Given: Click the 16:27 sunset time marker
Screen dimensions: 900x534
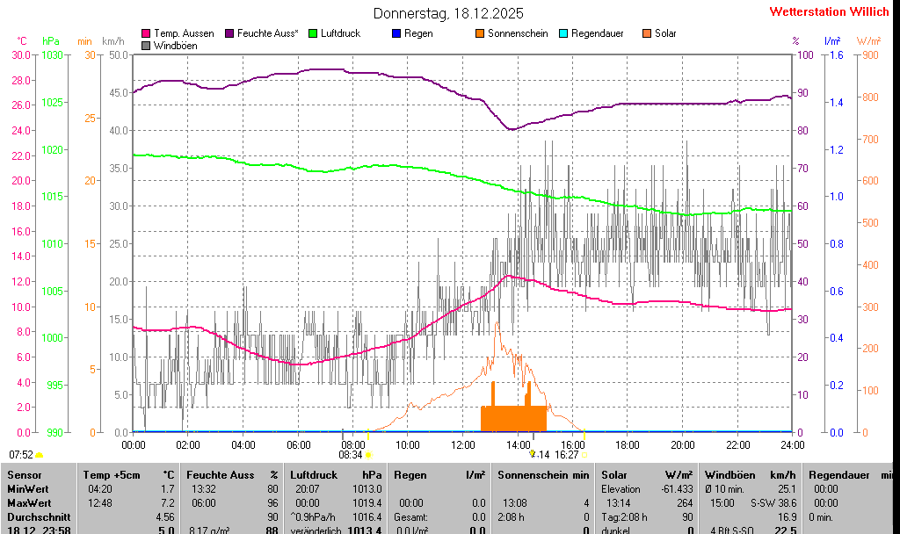Looking at the screenshot, I should click(x=566, y=455).
